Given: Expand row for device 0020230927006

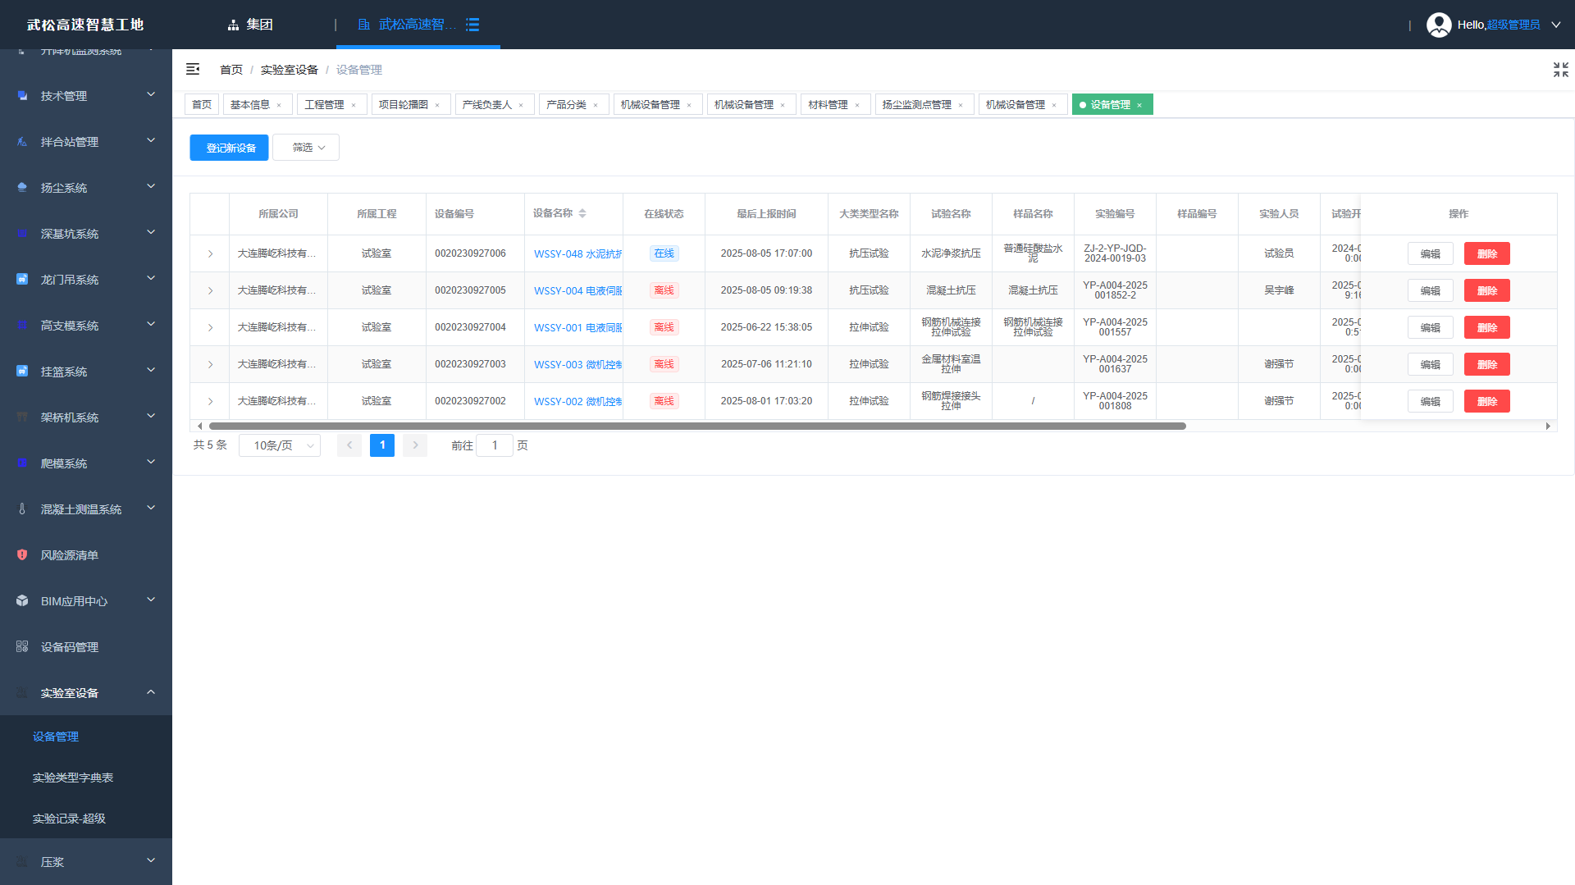Looking at the screenshot, I should 210,254.
